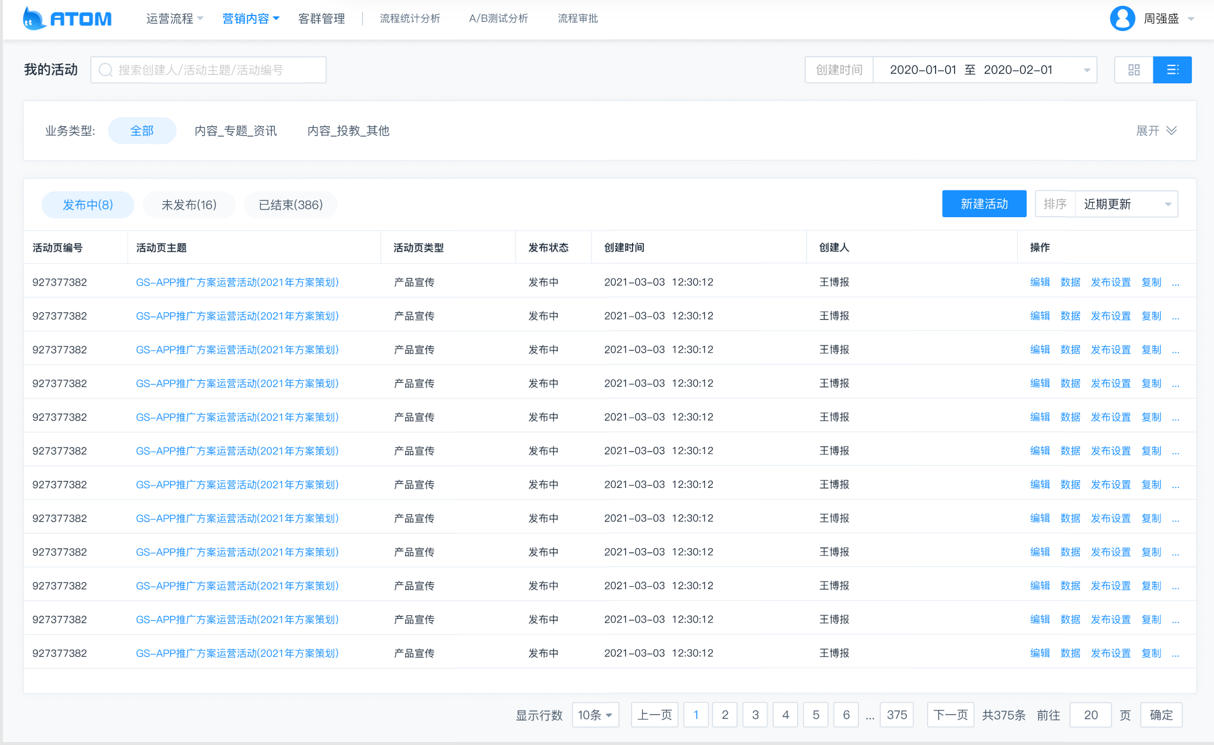1214x745 pixels.
Task: Open 营销内容 menu
Action: 251,18
